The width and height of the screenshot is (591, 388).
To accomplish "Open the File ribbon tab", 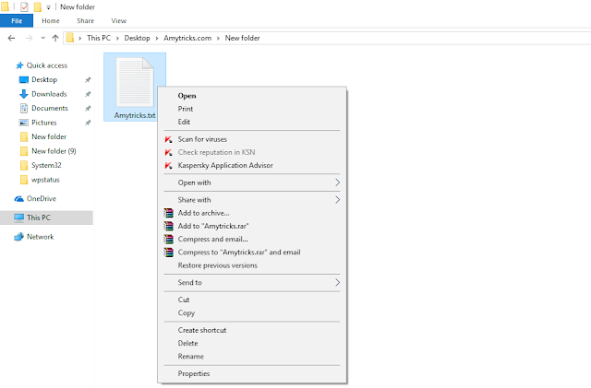I will (17, 20).
